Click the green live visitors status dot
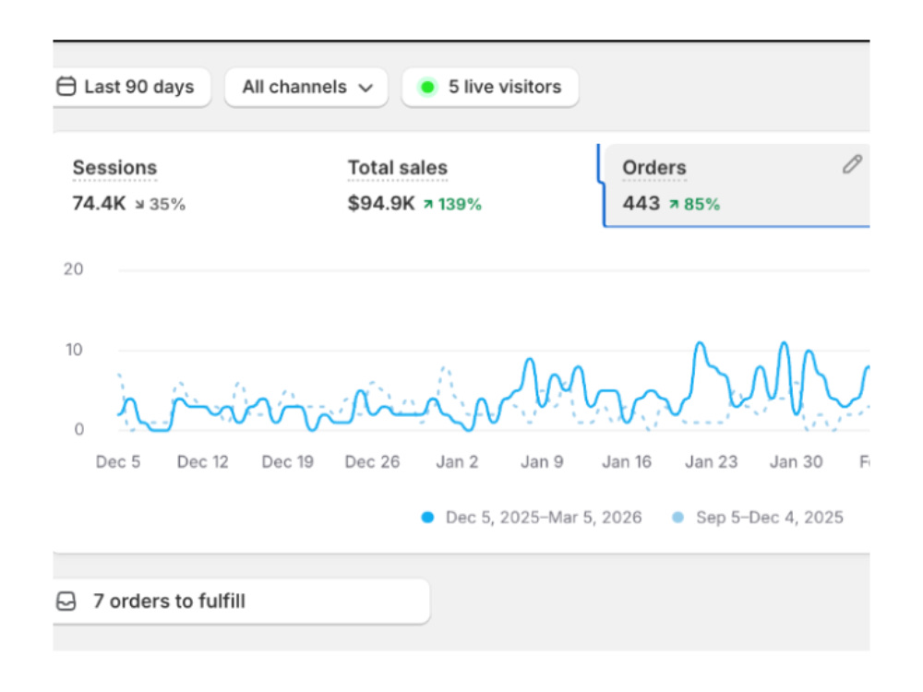Image resolution: width=923 pixels, height=692 pixels. click(x=428, y=87)
